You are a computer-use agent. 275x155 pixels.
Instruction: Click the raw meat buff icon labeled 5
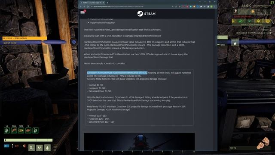(x=28, y=130)
